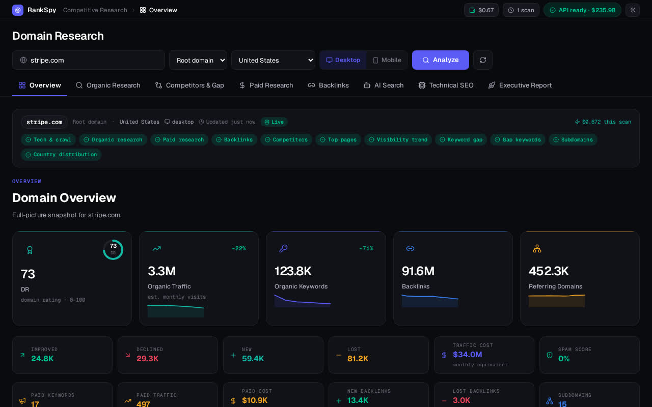Click the Traffic Cost dollar icon
The width and height of the screenshot is (652, 407).
[444, 355]
